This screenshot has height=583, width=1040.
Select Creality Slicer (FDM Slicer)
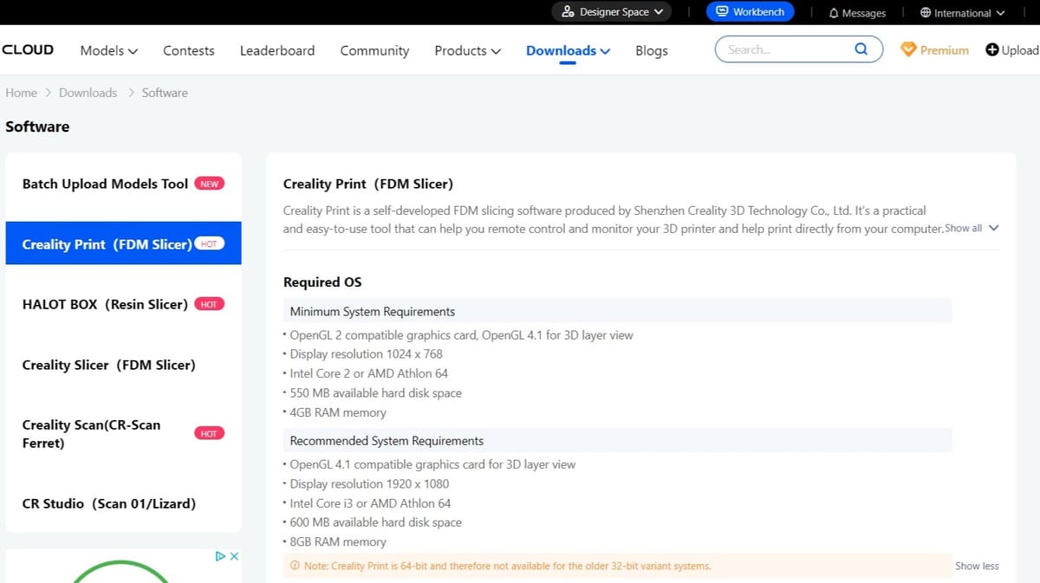[x=123, y=365]
